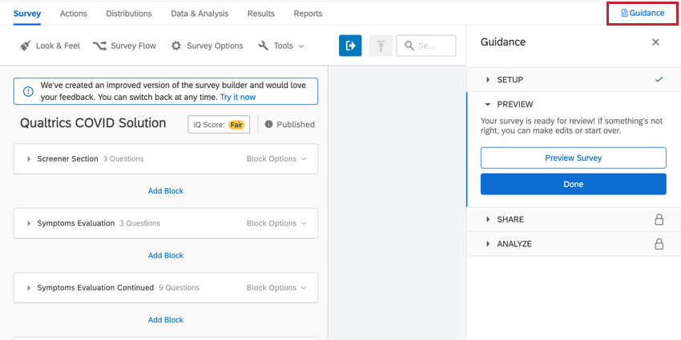Click the '3 Questions' text in Screener Section
Image resolution: width=681 pixels, height=340 pixels.
pos(123,158)
